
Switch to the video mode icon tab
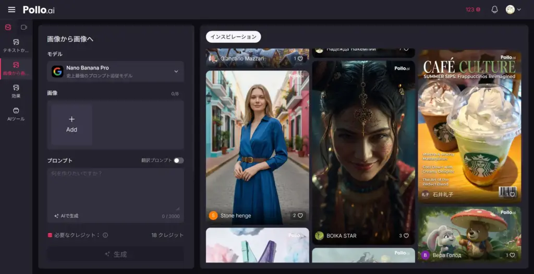coord(24,27)
